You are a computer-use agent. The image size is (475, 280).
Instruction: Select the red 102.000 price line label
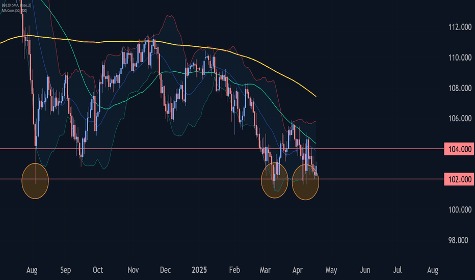[x=459, y=180]
